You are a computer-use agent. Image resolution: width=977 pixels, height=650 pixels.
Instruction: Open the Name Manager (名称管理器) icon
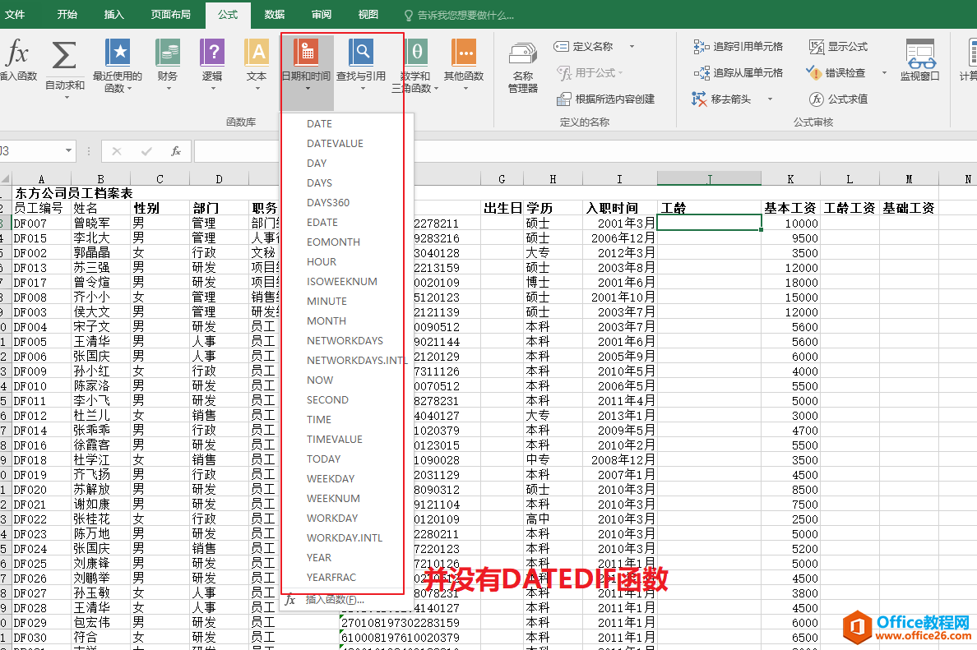click(x=523, y=55)
